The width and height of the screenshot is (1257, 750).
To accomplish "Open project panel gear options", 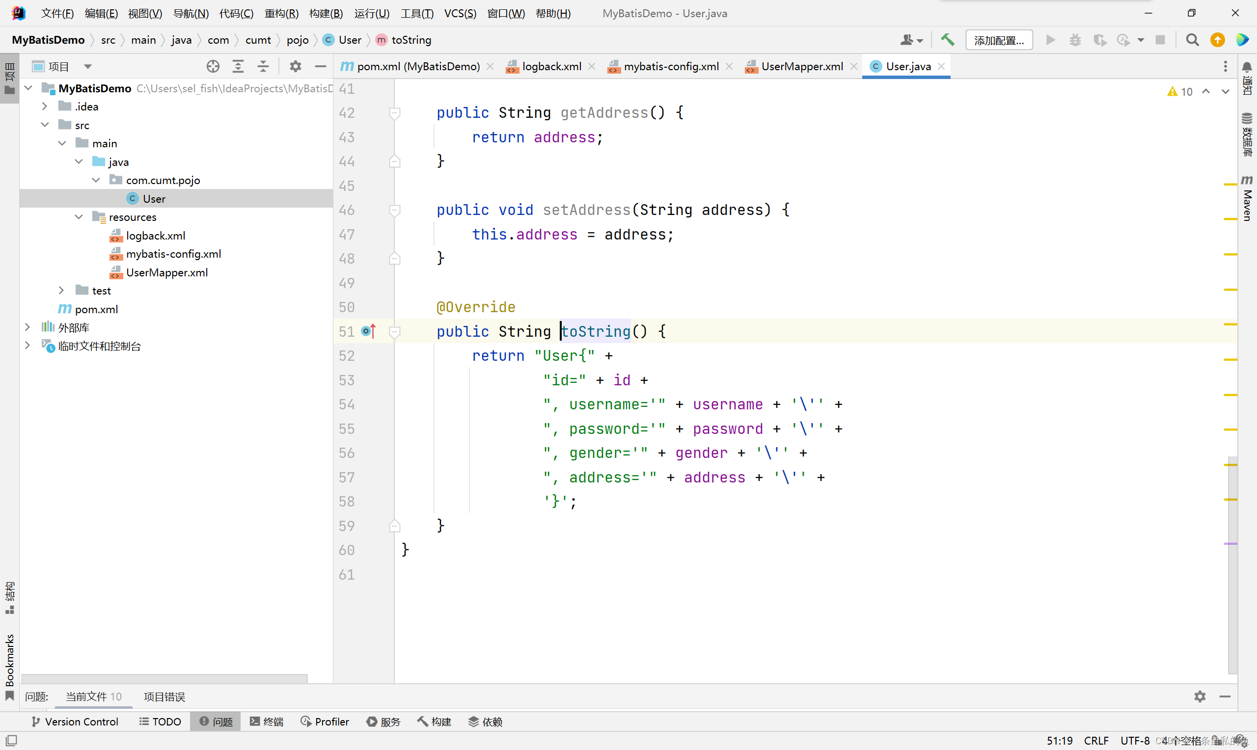I will pos(296,66).
